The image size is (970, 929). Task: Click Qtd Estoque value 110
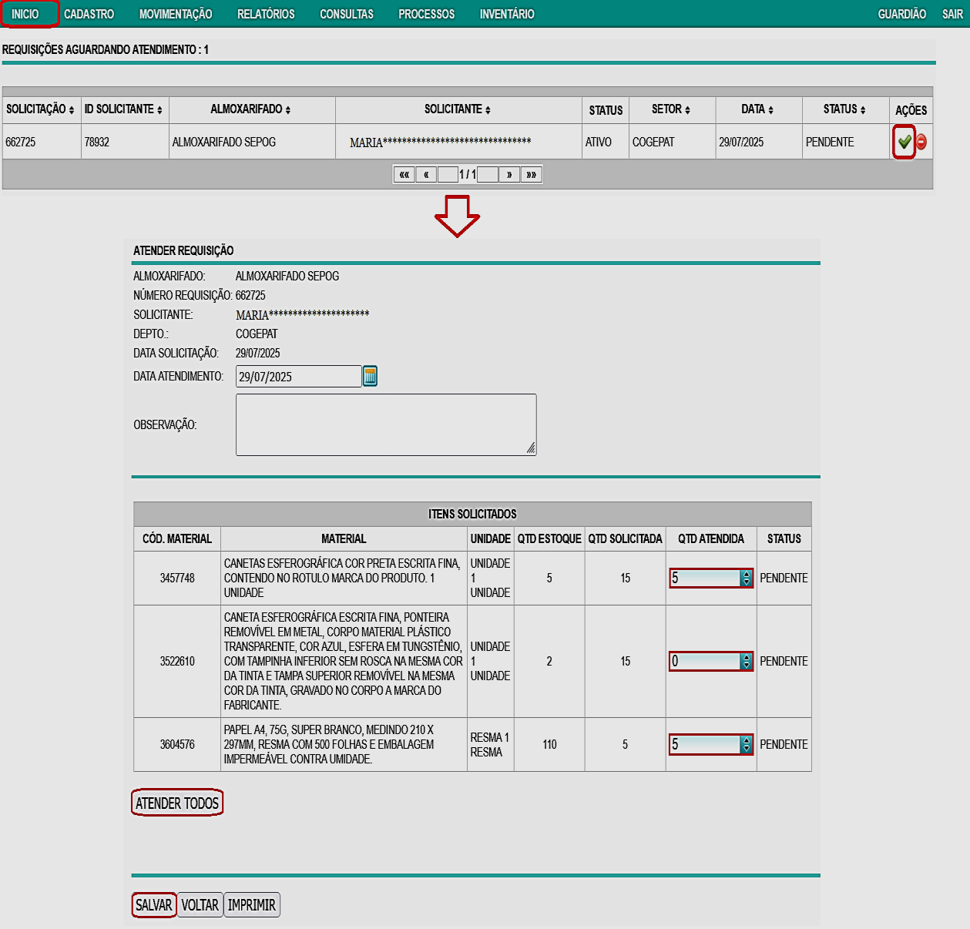(549, 745)
